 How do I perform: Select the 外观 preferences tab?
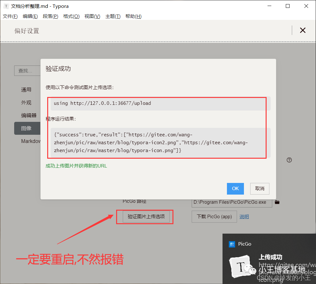(26, 103)
